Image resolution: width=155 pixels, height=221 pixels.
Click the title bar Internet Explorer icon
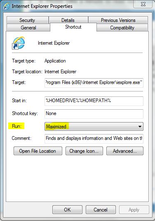click(7, 6)
